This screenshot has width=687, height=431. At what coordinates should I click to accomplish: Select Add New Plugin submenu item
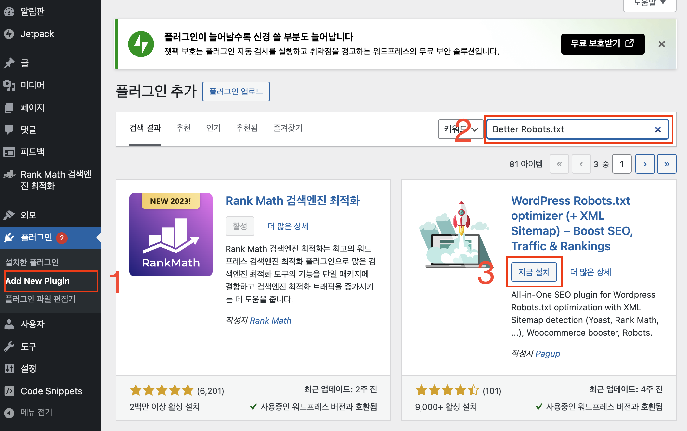pyautogui.click(x=38, y=281)
